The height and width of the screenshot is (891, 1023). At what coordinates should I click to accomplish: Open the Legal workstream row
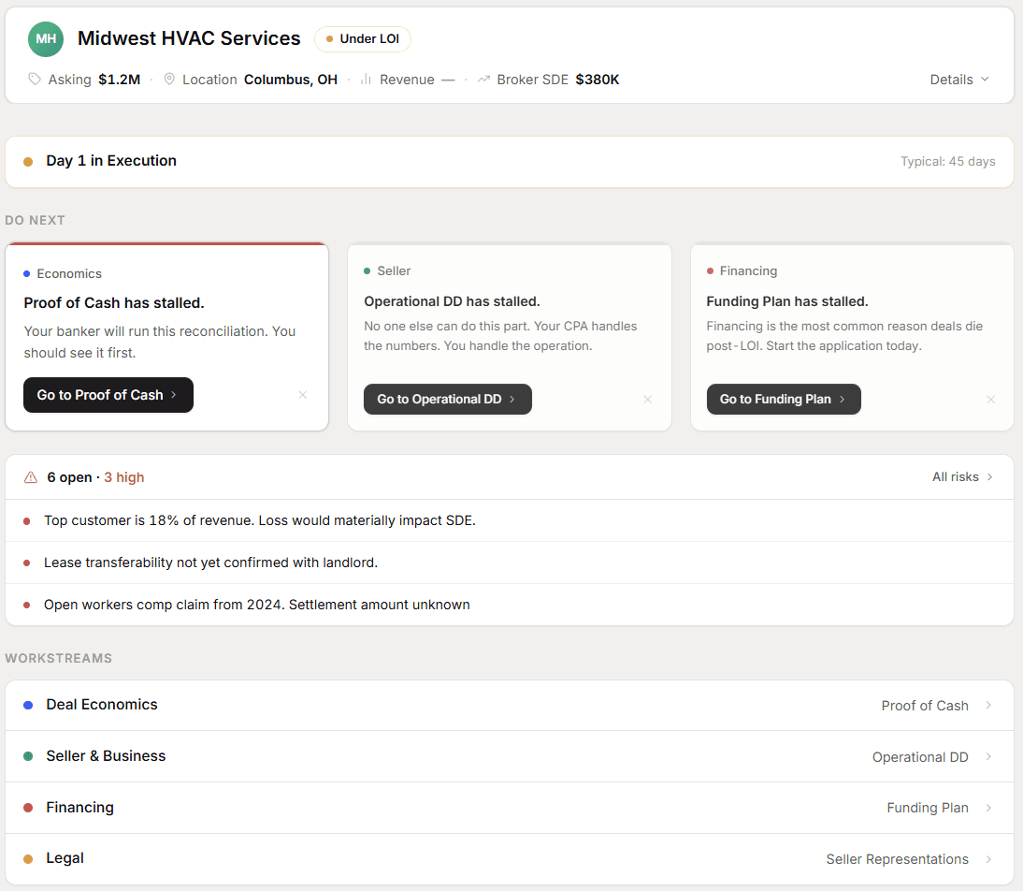510,859
